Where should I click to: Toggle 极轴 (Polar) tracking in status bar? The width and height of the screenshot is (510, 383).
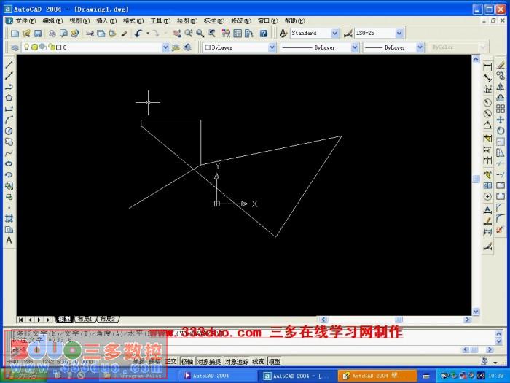[187, 362]
